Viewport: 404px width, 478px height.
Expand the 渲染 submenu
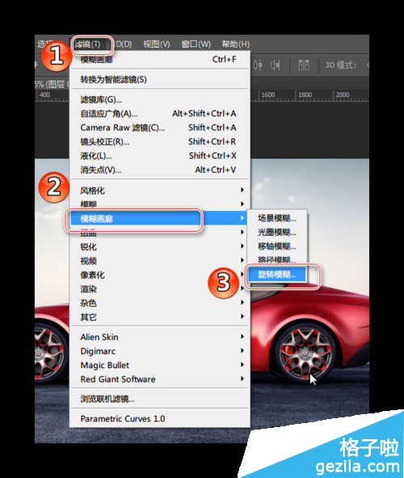point(159,289)
